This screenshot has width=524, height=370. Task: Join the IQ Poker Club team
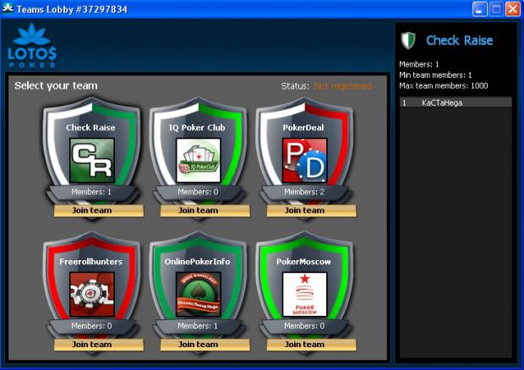coord(205,210)
